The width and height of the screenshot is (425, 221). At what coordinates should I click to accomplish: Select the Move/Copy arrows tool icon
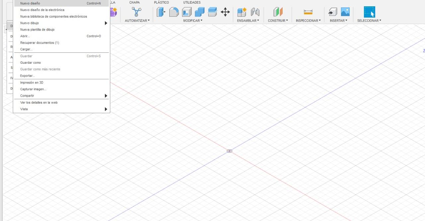(x=225, y=12)
